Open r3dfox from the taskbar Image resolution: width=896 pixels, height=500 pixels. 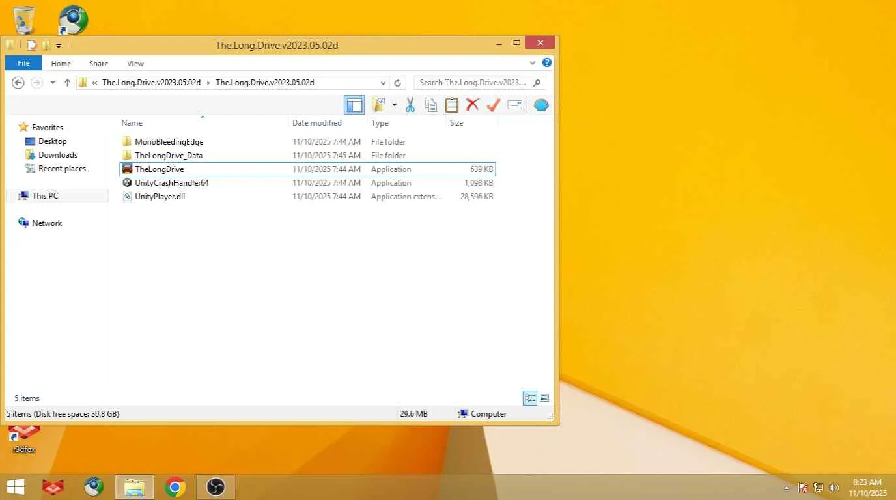coord(53,486)
